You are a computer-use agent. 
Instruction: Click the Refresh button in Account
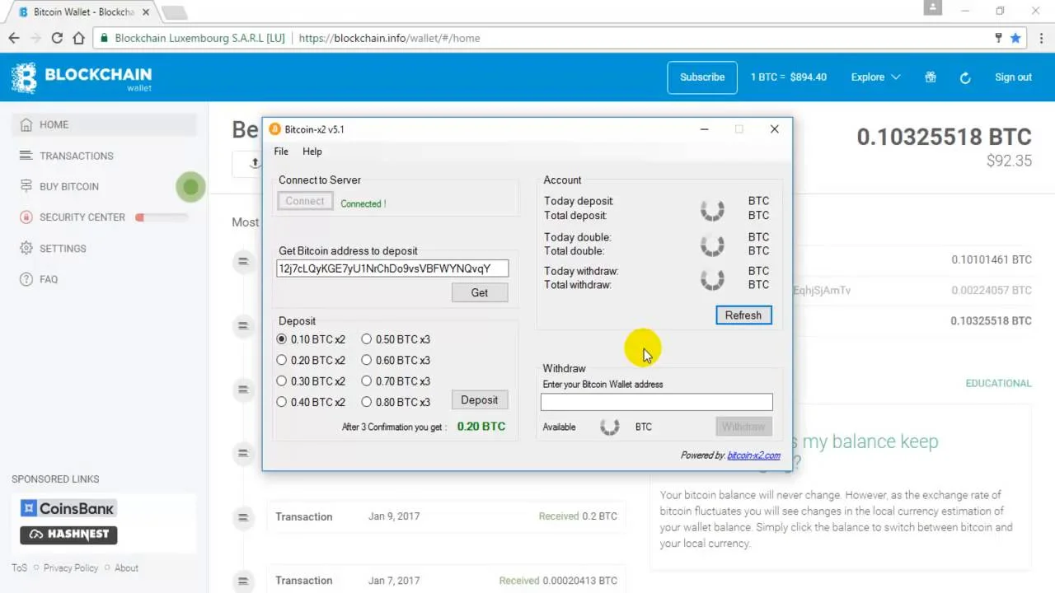point(743,315)
